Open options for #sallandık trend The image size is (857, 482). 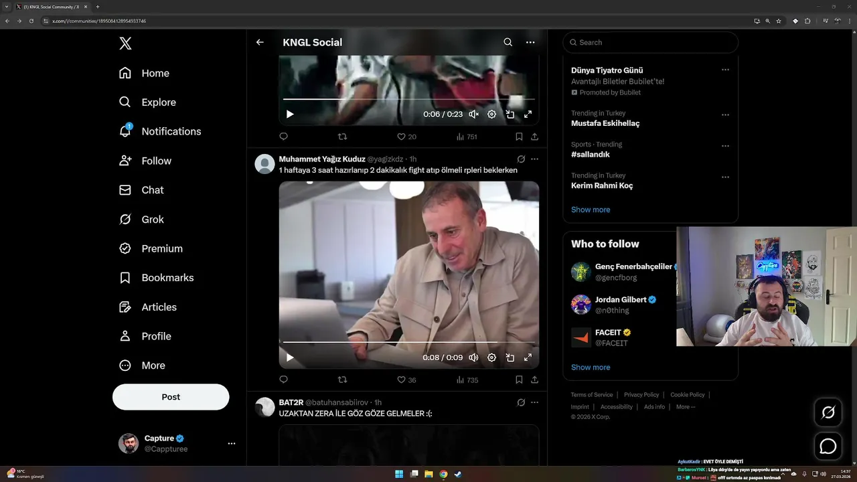click(x=725, y=146)
